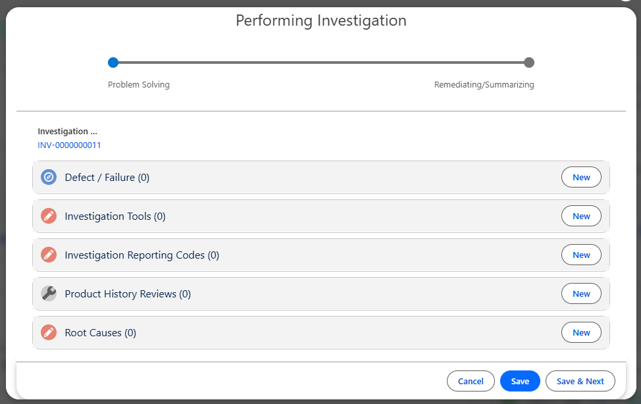Viewport: 641px width, 404px height.
Task: Create a new Root Cause
Action: 580,333
